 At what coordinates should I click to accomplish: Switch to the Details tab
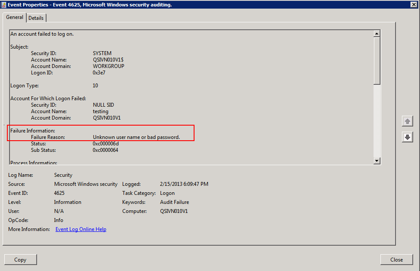36,18
